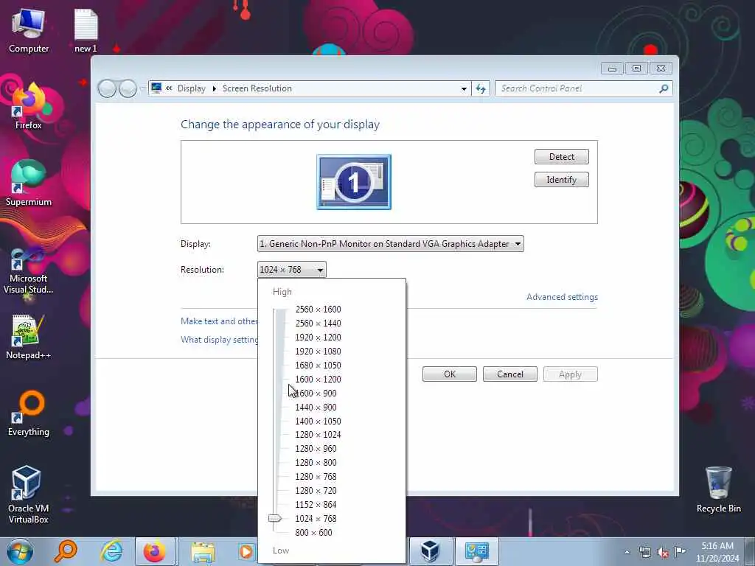The image size is (755, 566).
Task: Click the breadcrumb chevron before Display
Action: (x=169, y=88)
